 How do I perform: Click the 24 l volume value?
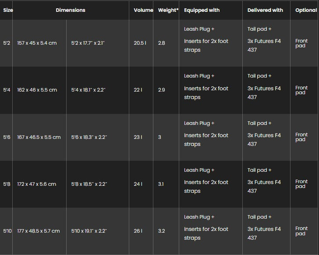(x=138, y=184)
